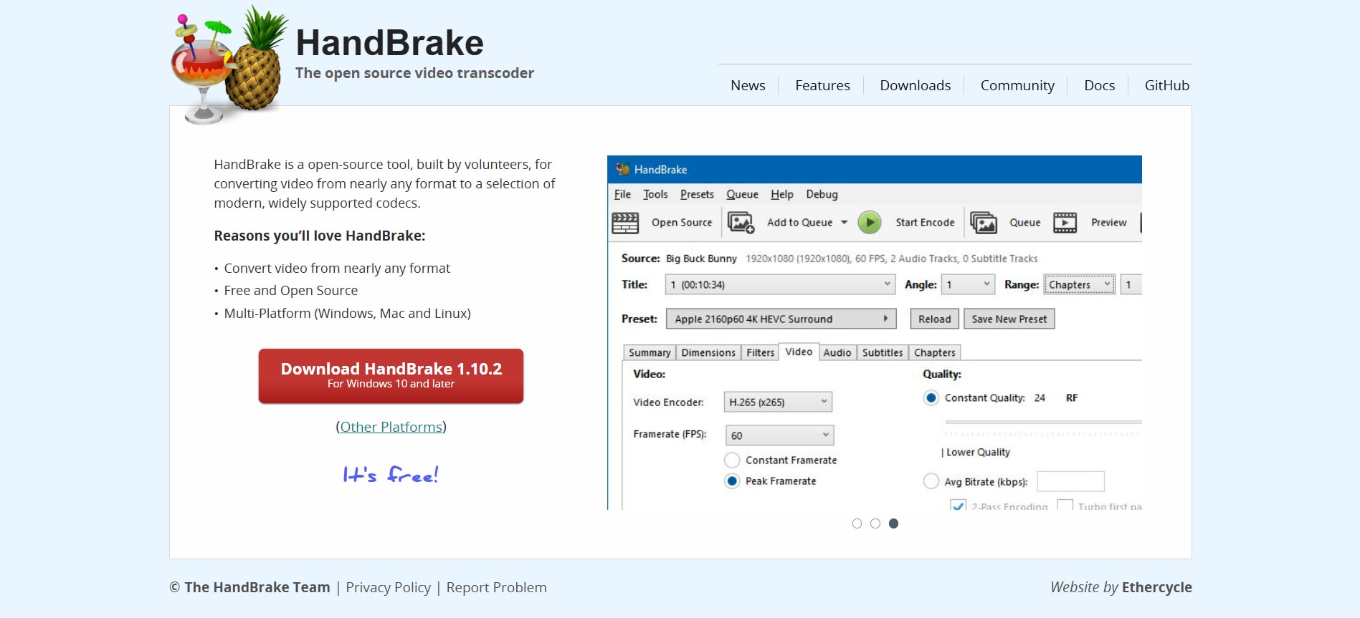Go to the News page

coord(748,85)
